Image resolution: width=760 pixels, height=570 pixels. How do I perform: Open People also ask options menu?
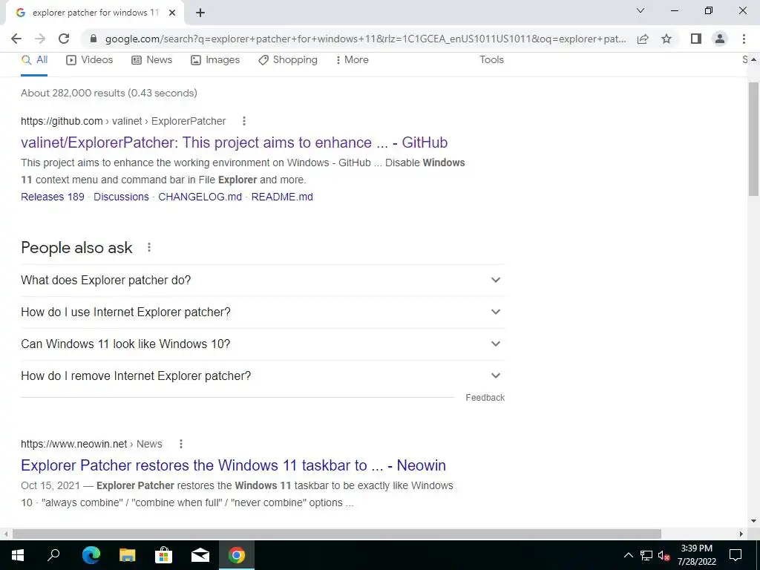click(149, 248)
